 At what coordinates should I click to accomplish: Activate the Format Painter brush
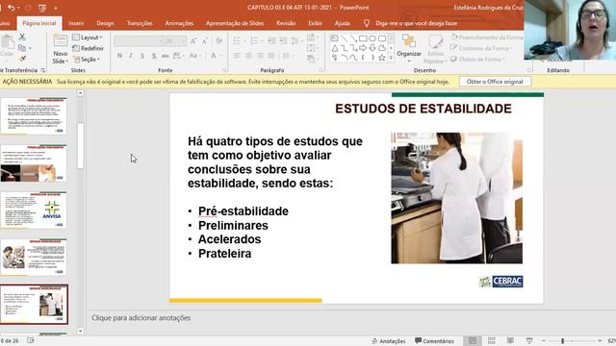[x=22, y=59]
